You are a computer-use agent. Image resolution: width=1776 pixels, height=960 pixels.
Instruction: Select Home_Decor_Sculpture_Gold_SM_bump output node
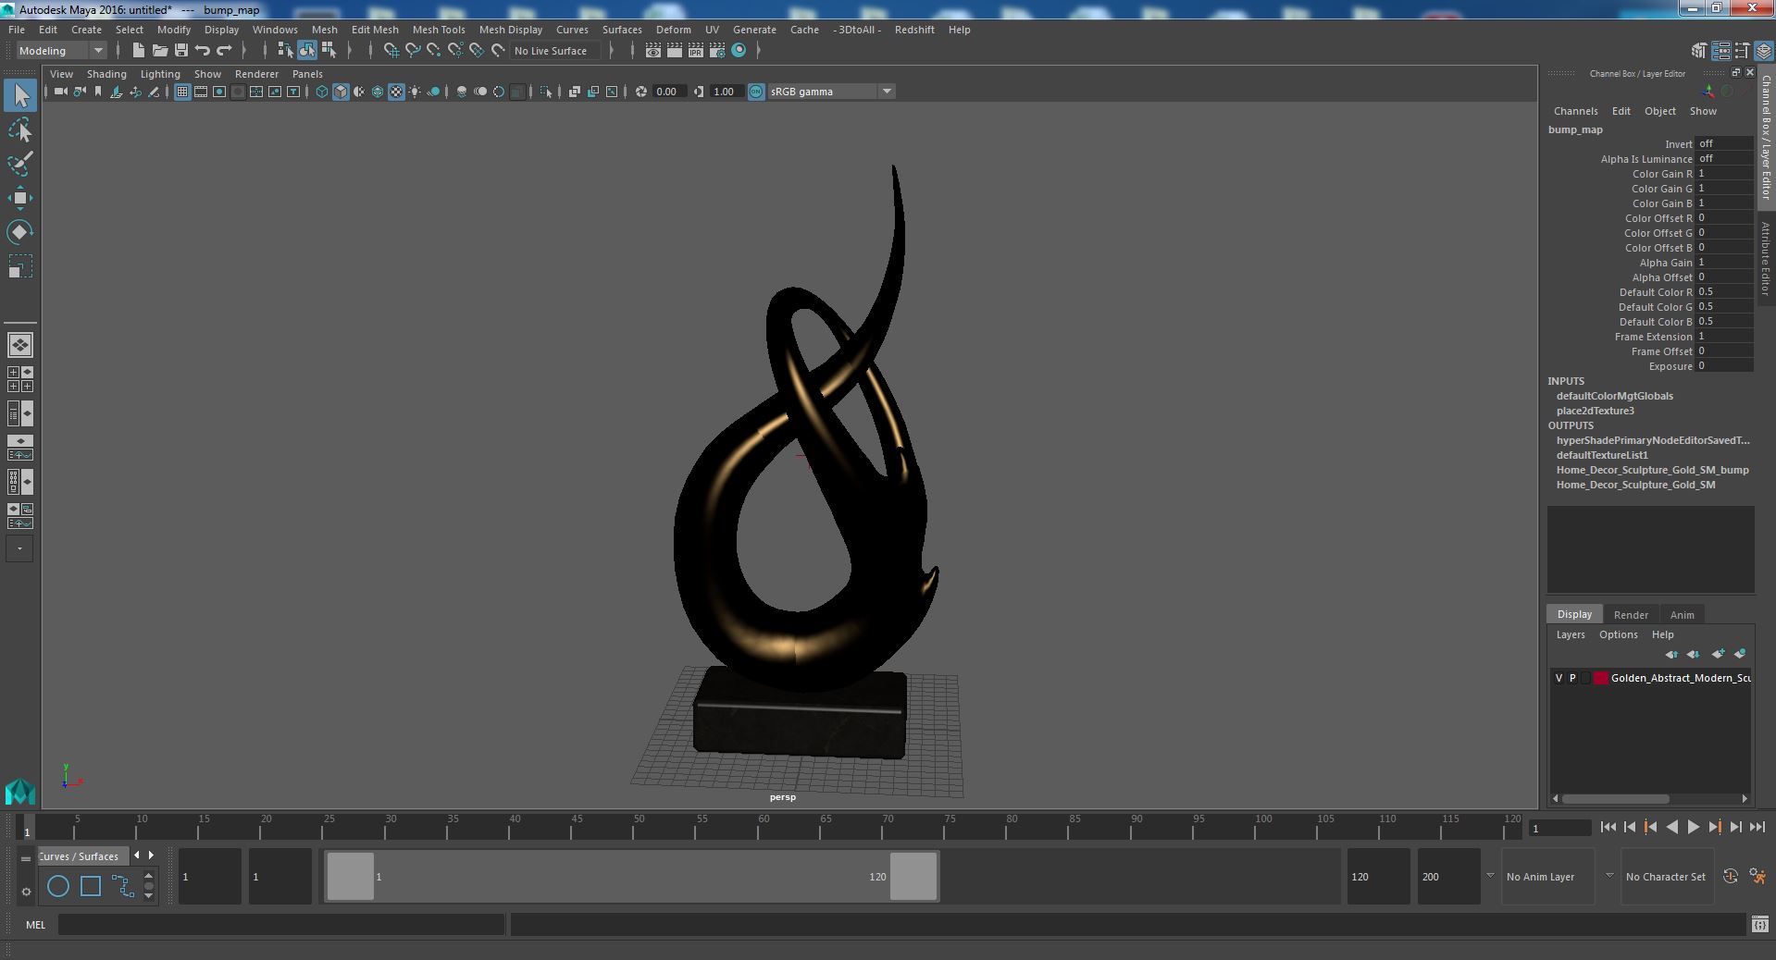[x=1652, y=470]
